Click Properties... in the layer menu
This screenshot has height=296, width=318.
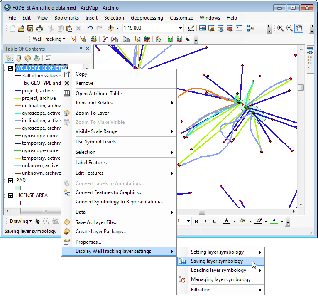119,242
